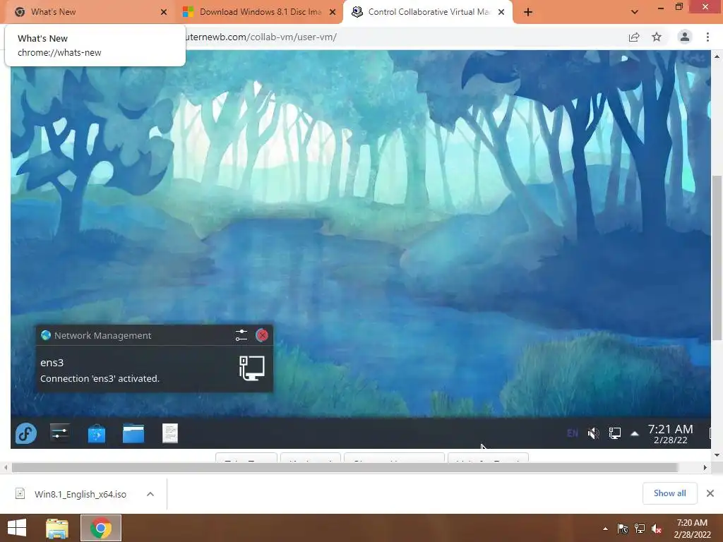Bookmark this page with the star icon
This screenshot has height=542, width=723.
[657, 37]
